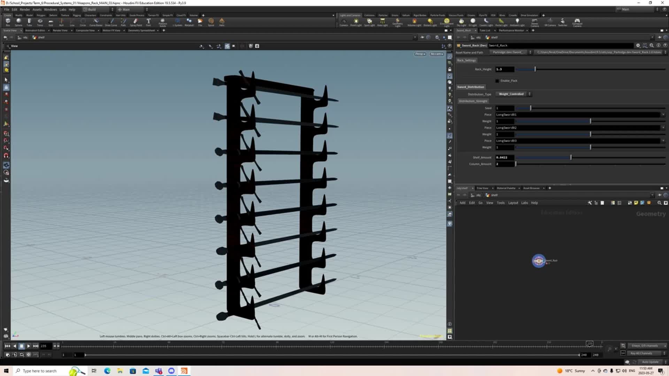The image size is (669, 376).
Task: Enable the Enable_Pack checkbox
Action: (497, 81)
